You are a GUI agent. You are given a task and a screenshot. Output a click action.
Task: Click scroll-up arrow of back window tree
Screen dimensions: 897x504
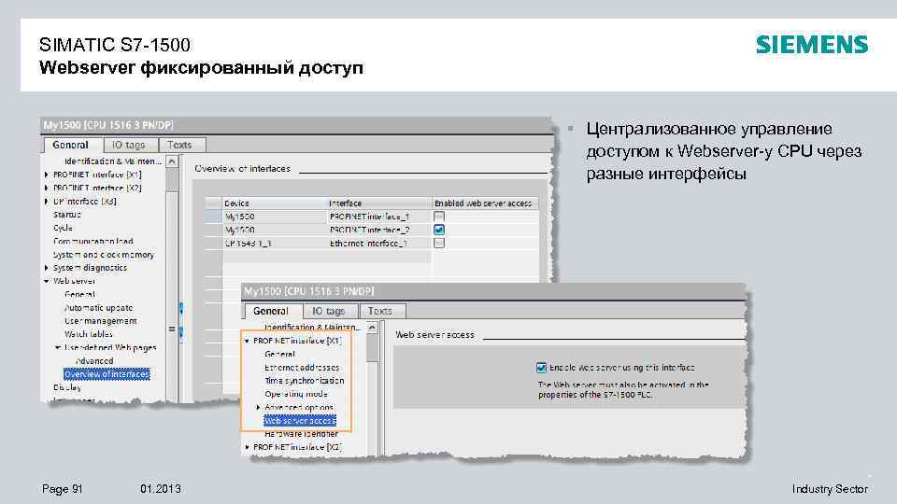point(172,162)
